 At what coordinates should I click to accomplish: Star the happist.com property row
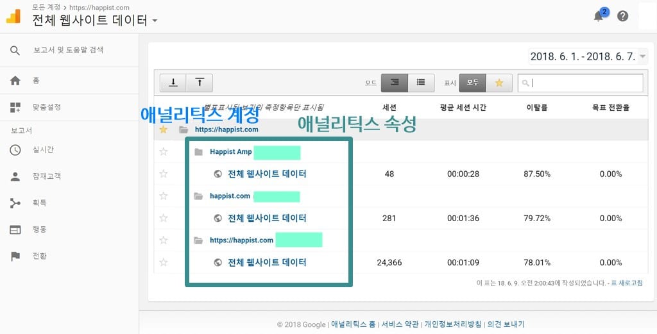tap(164, 196)
